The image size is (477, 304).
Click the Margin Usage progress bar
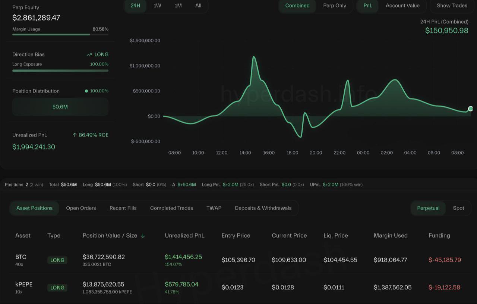(x=60, y=35)
